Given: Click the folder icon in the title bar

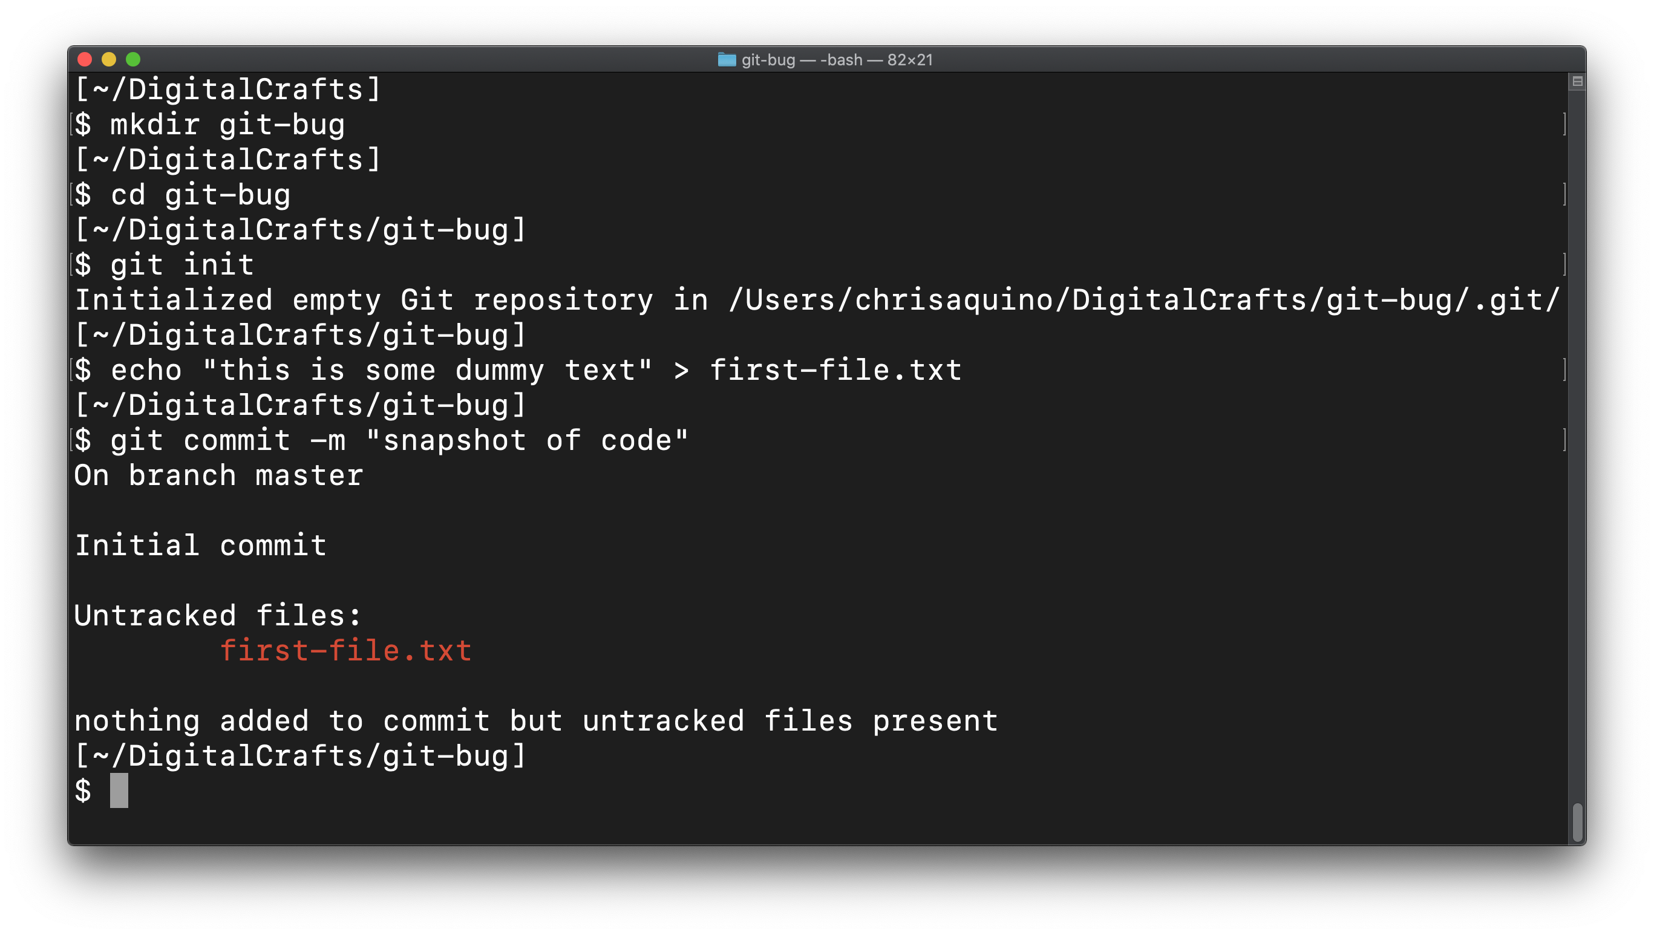Looking at the screenshot, I should (727, 60).
